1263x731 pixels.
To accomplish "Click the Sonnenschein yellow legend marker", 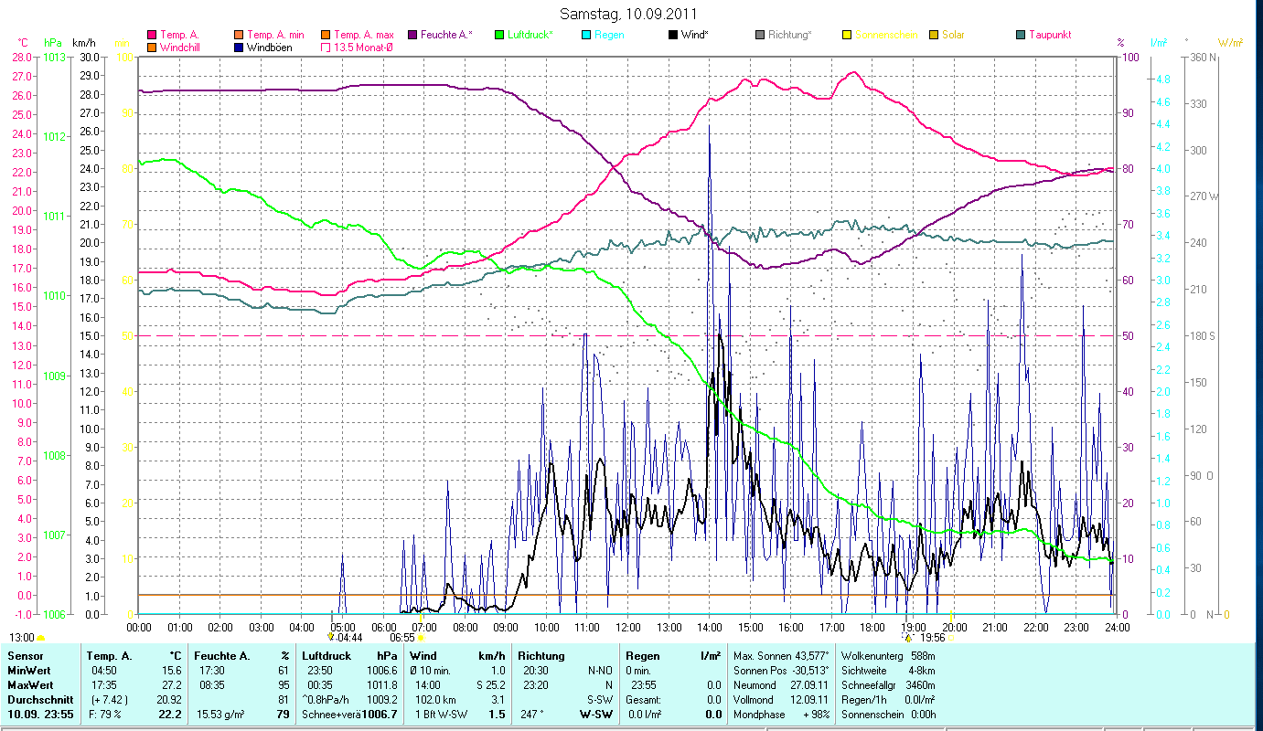I will pos(847,35).
